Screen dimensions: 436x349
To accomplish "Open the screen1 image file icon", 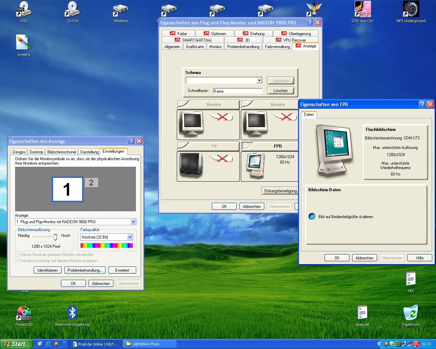I will click(x=24, y=43).
